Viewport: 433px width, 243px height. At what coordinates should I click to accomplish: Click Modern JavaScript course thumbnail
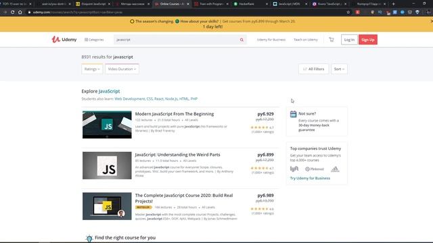(x=107, y=124)
